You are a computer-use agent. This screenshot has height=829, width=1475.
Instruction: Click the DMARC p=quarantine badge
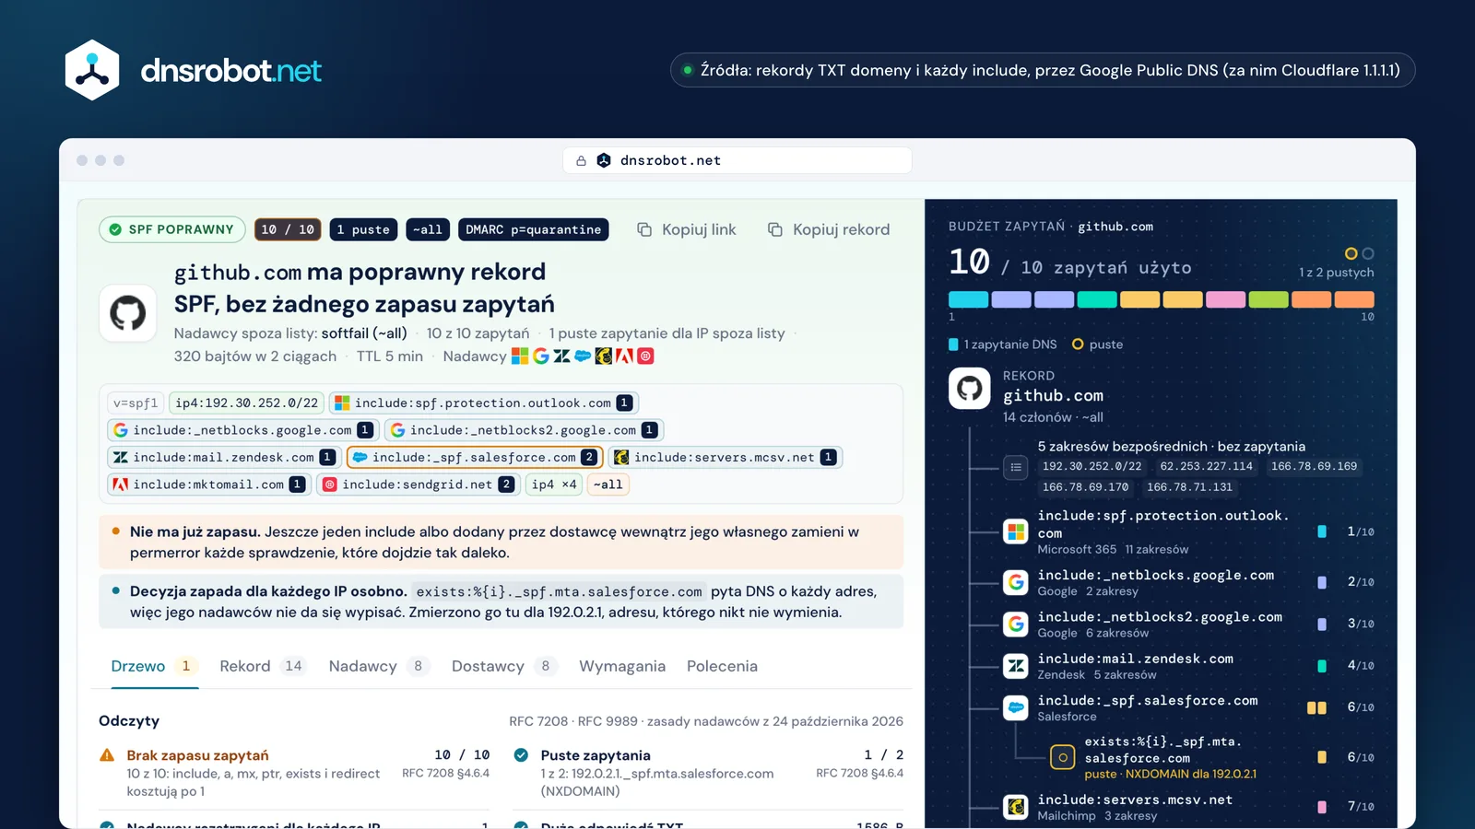click(x=533, y=229)
